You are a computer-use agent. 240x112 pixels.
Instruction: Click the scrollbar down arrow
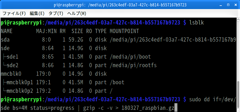[238, 110]
